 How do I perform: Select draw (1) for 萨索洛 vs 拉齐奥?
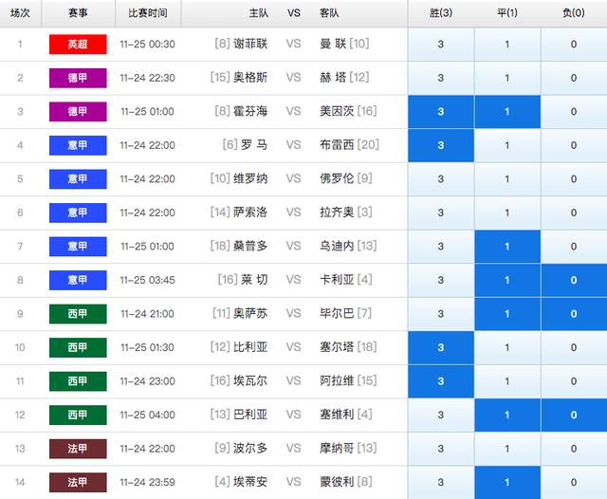(507, 213)
